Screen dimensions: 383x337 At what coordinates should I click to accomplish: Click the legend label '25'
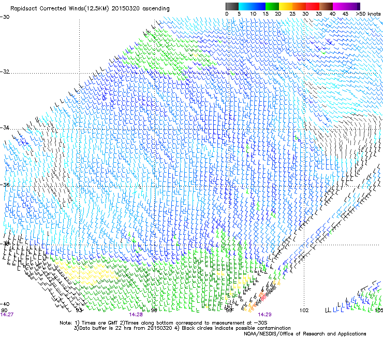click(292, 14)
